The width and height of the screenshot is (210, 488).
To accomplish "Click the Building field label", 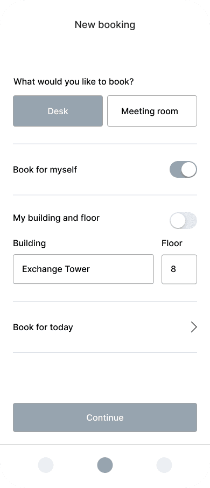I will (29, 243).
